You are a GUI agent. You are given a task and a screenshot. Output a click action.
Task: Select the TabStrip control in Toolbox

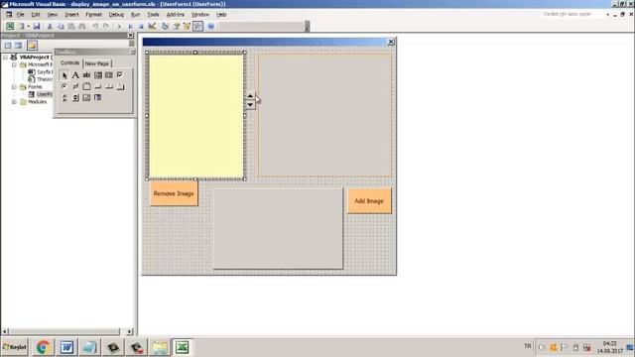109,86
